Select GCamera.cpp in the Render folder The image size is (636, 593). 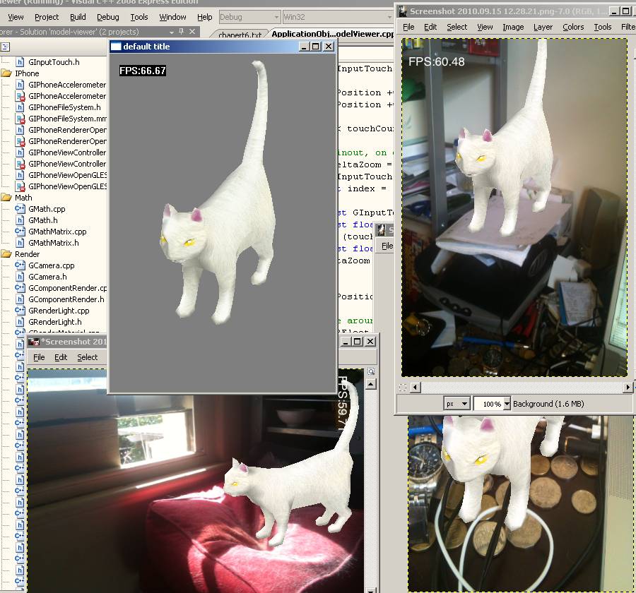(52, 265)
